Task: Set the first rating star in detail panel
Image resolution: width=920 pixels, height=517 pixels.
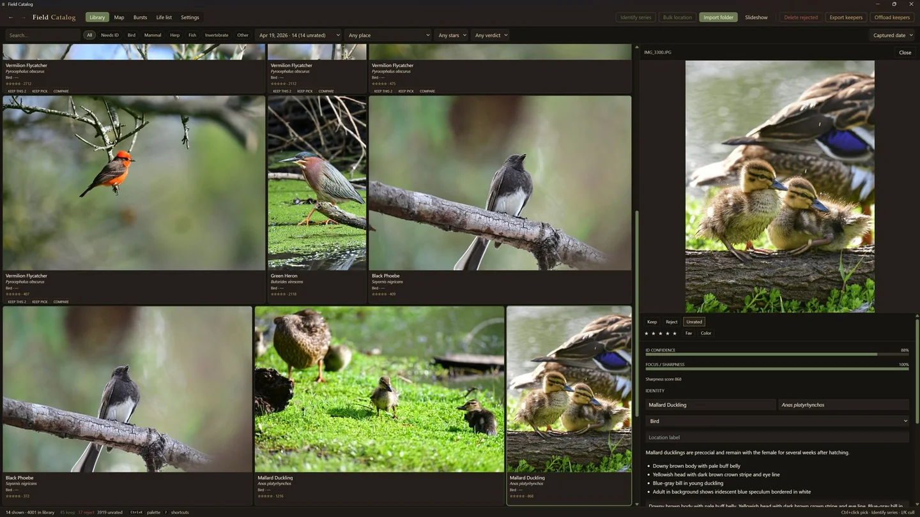Action: [x=647, y=333]
